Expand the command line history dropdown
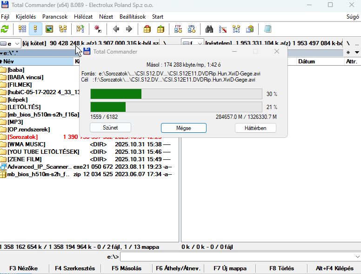Screen dimensions: 361x274 pos(357,256)
